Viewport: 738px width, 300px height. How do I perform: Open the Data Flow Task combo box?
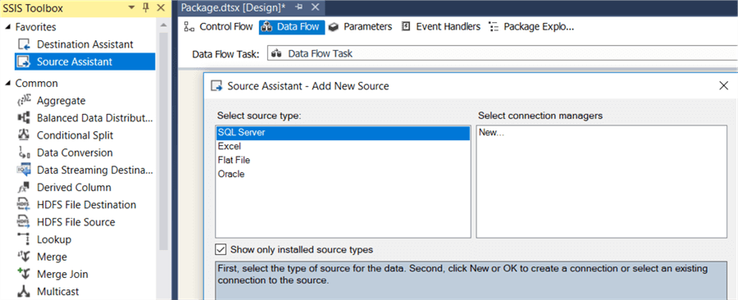coord(502,54)
